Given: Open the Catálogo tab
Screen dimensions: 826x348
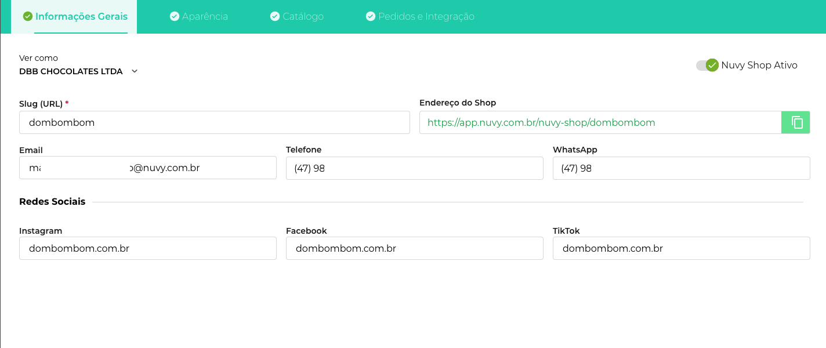Looking at the screenshot, I should (302, 16).
